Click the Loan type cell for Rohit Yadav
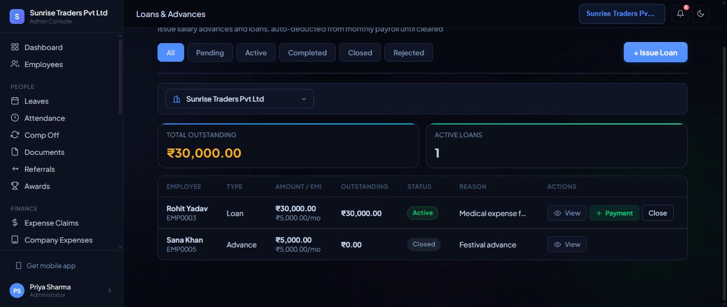 click(235, 213)
